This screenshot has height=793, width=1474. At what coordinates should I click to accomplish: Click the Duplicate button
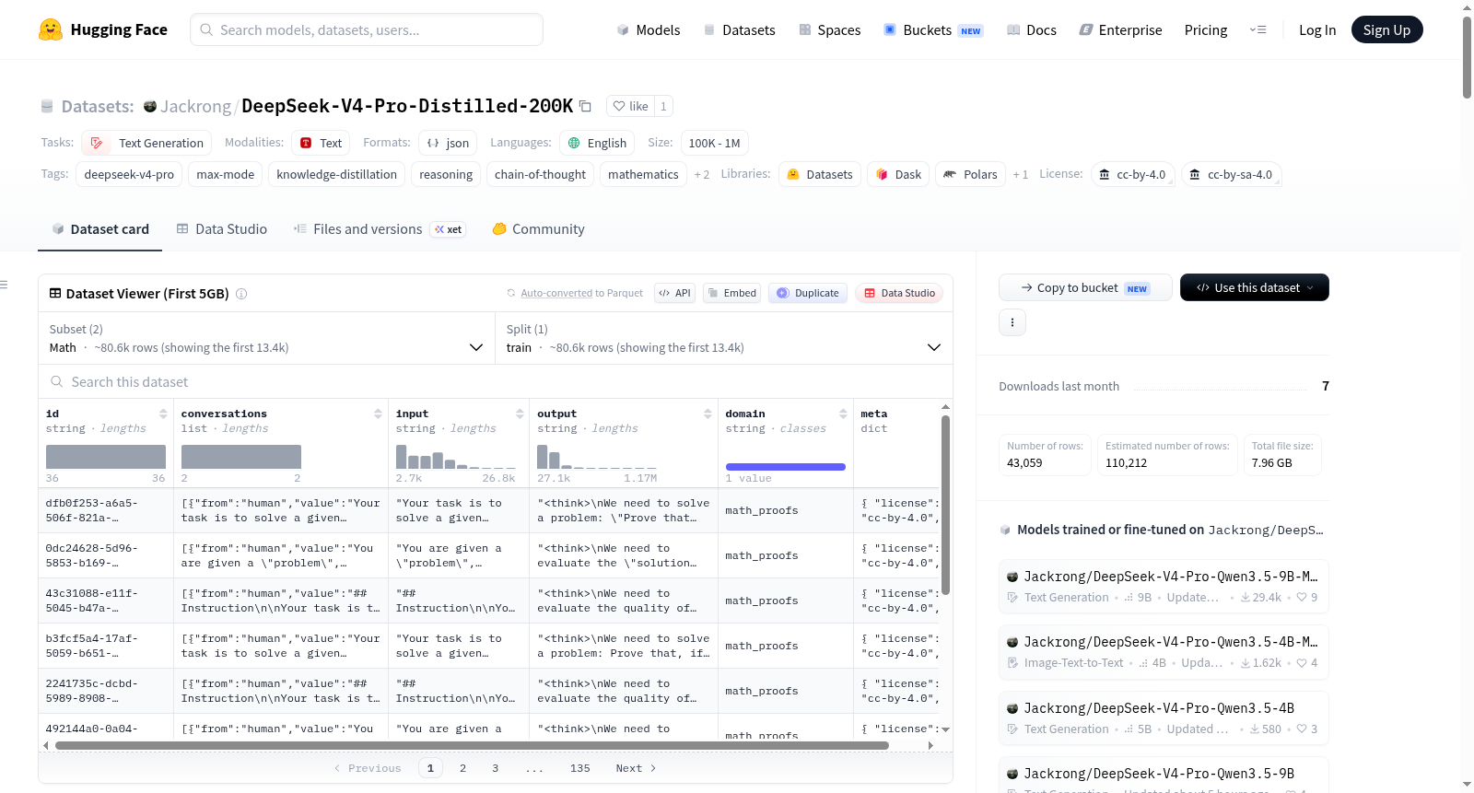(808, 293)
